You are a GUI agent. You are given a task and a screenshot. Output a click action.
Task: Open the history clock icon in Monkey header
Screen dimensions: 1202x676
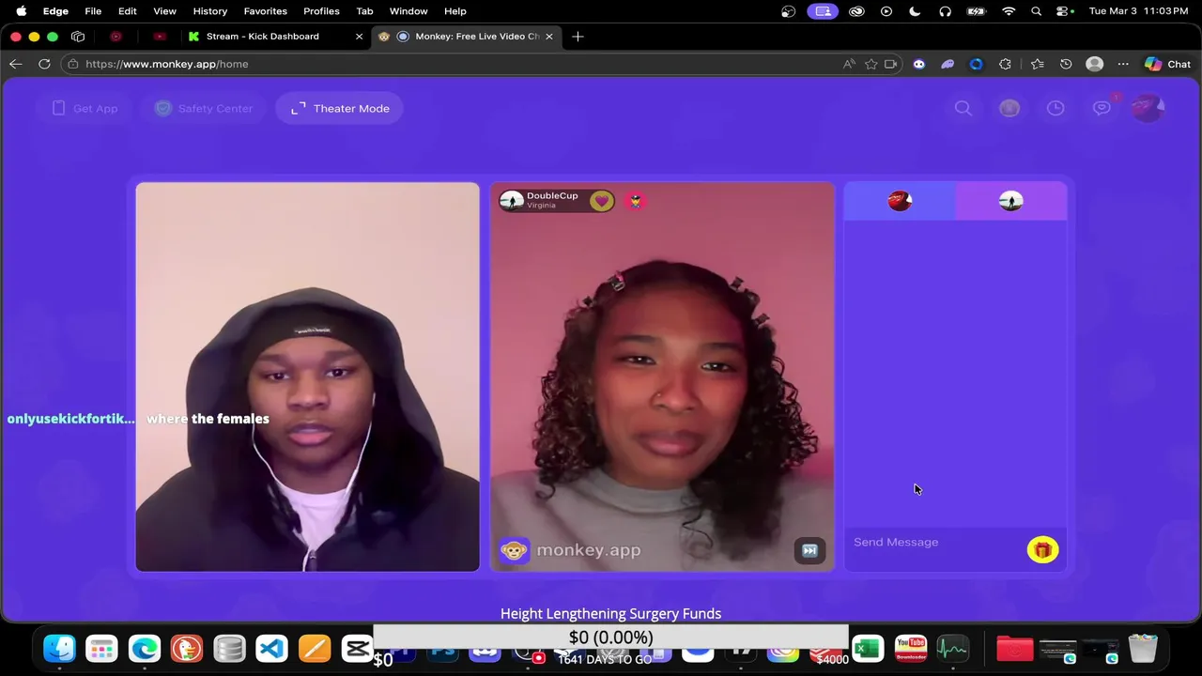[1056, 108]
